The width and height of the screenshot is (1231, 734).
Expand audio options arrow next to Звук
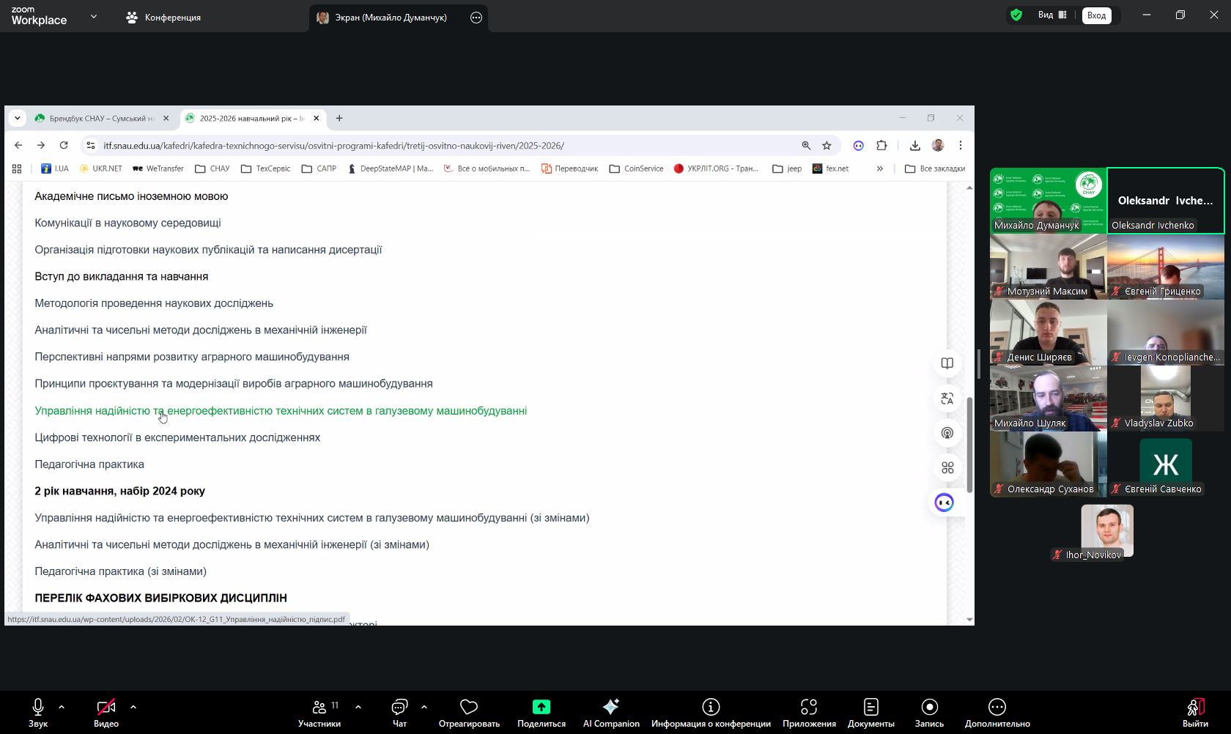click(62, 707)
